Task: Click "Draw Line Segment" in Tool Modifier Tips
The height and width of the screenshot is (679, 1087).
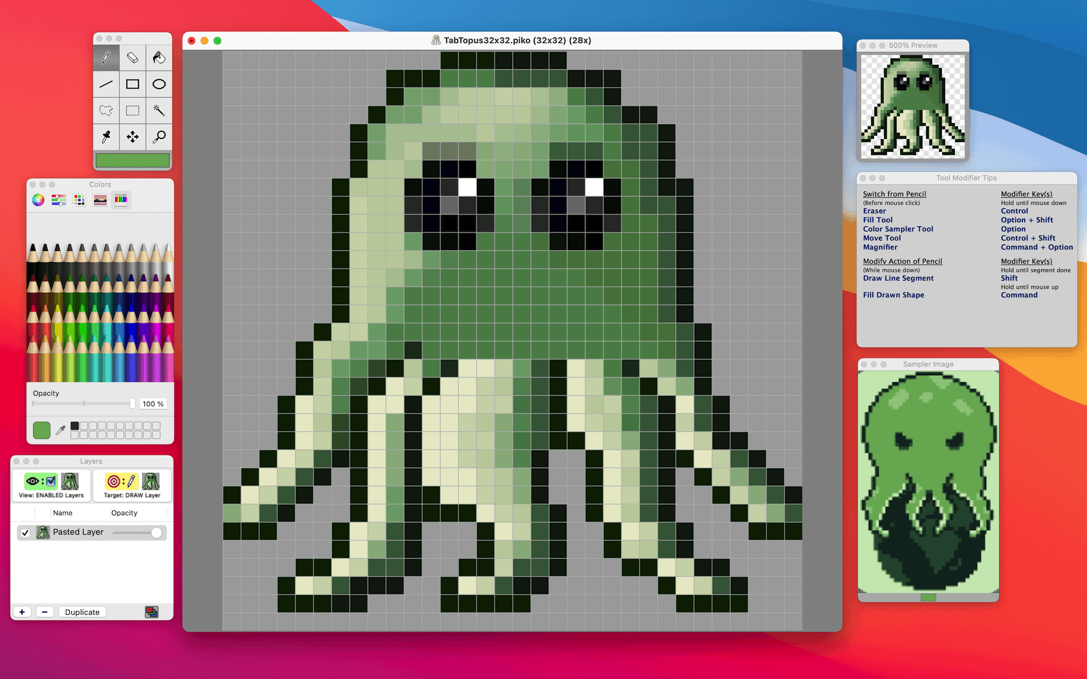Action: tap(898, 278)
